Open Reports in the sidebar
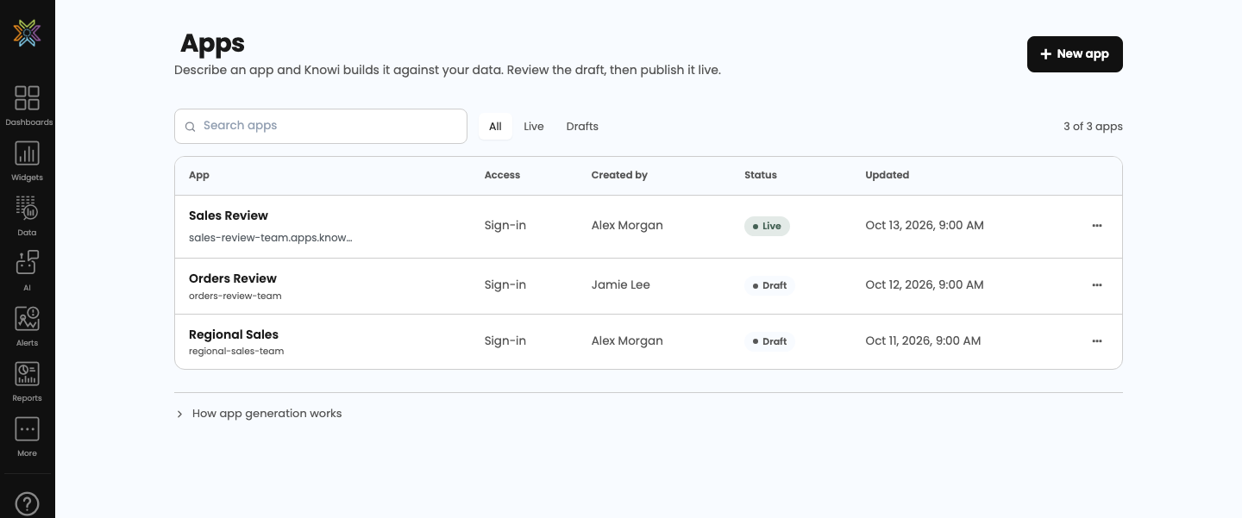This screenshot has height=518, width=1242. (x=28, y=381)
